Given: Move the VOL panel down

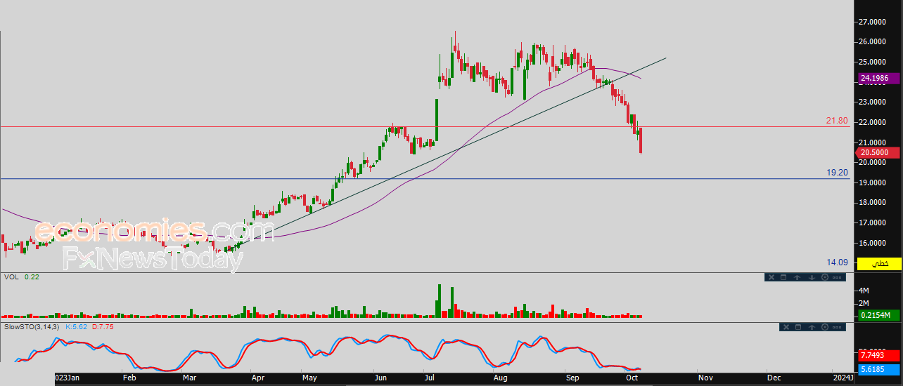Looking at the screenshot, I should click(x=812, y=277).
